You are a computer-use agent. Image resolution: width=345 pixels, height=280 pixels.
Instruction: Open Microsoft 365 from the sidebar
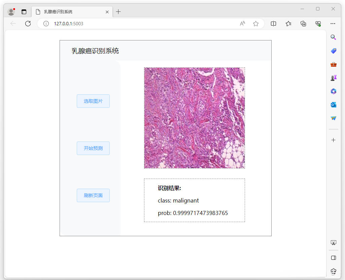point(333,91)
